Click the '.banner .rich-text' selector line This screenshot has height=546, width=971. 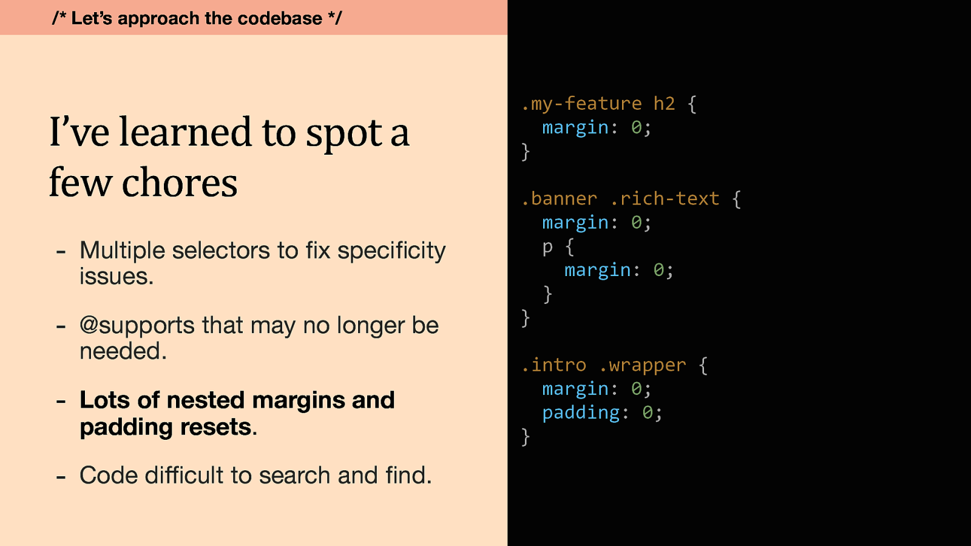(631, 198)
